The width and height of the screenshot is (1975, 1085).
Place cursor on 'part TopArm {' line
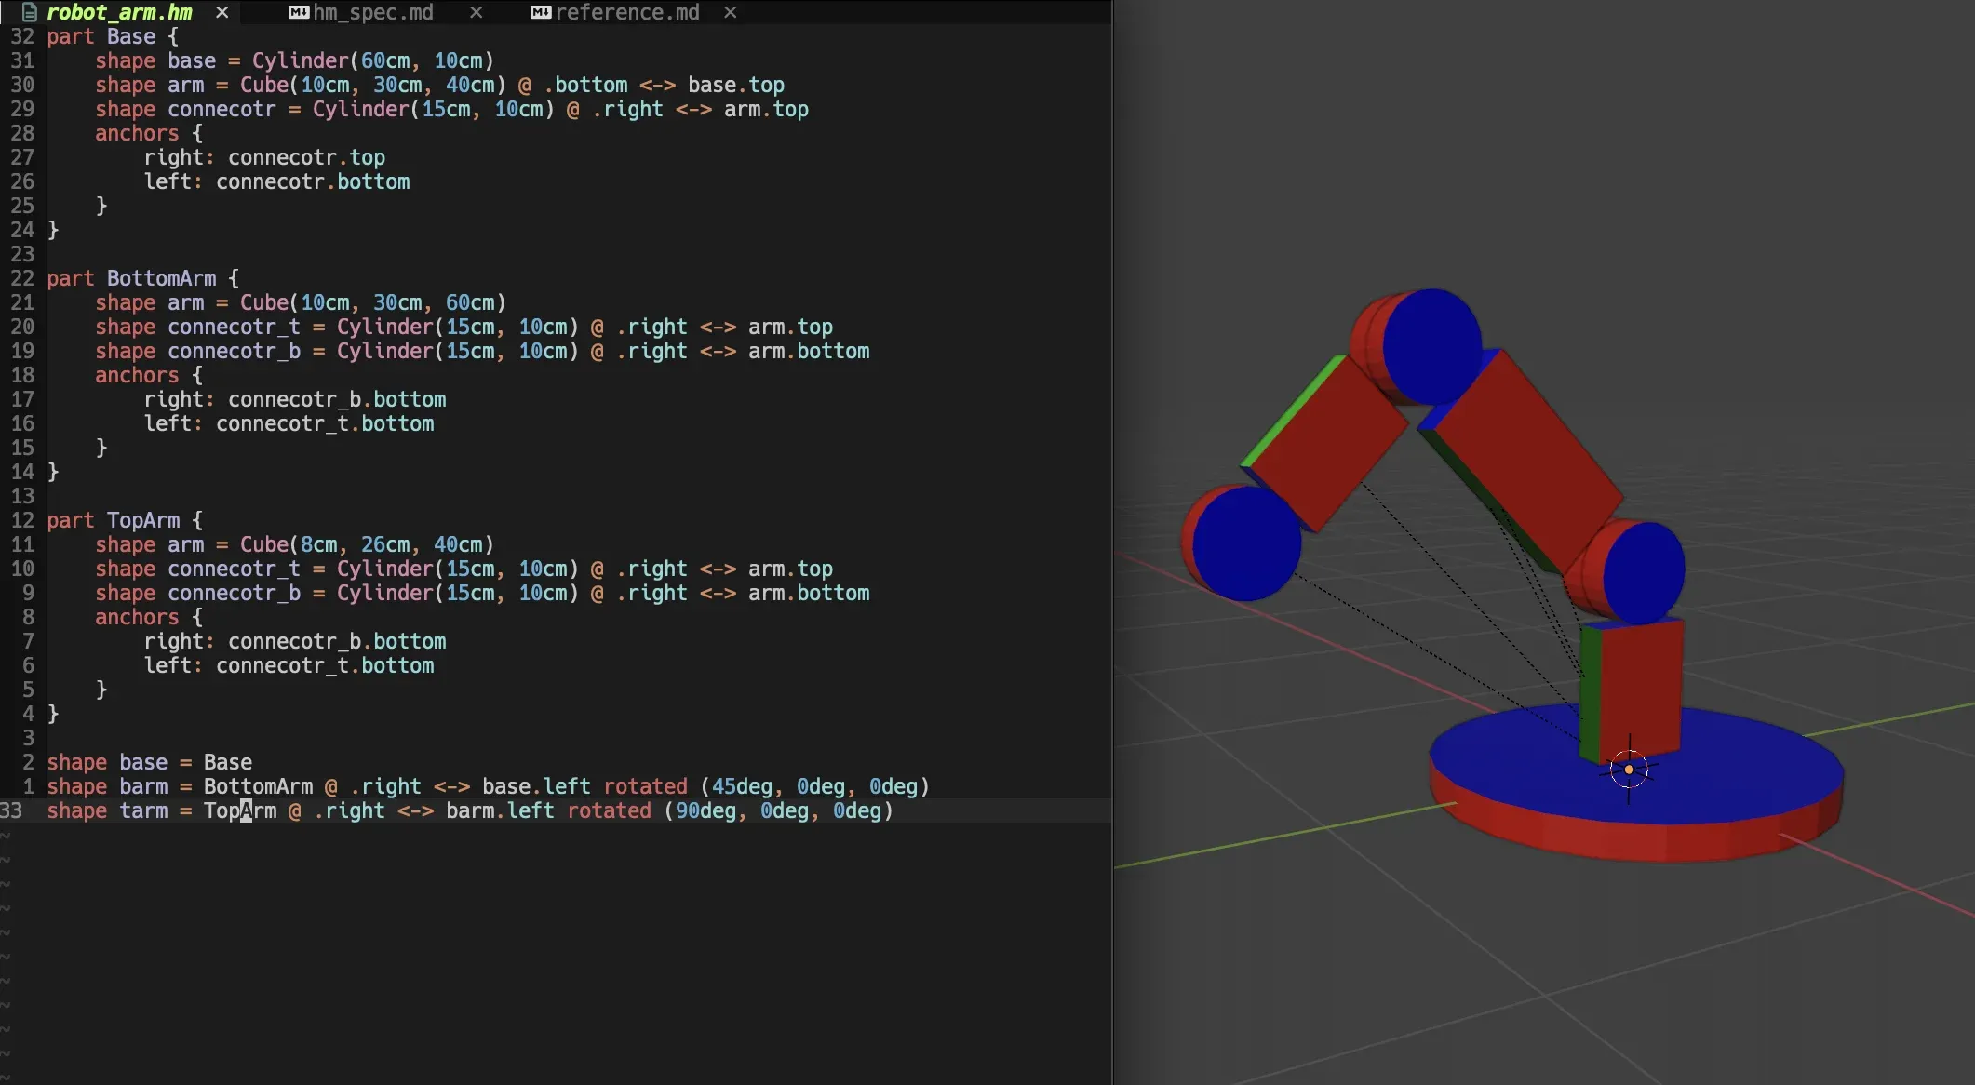125,520
